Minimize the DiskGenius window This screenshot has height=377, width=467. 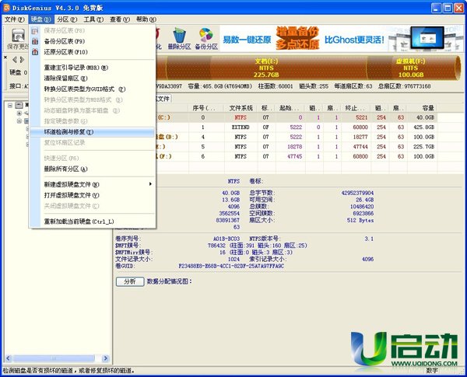tap(436, 8)
